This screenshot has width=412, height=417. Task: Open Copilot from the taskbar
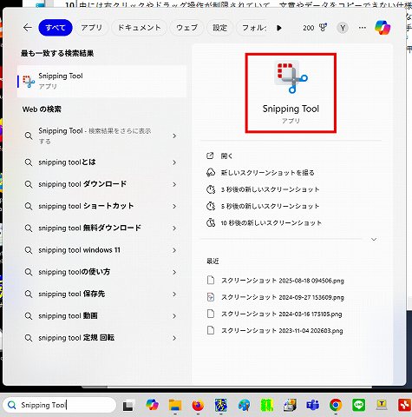pos(152,405)
